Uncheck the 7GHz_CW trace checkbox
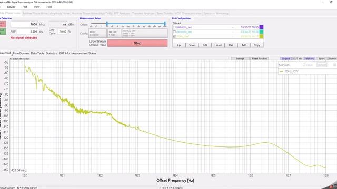 coord(174,36)
